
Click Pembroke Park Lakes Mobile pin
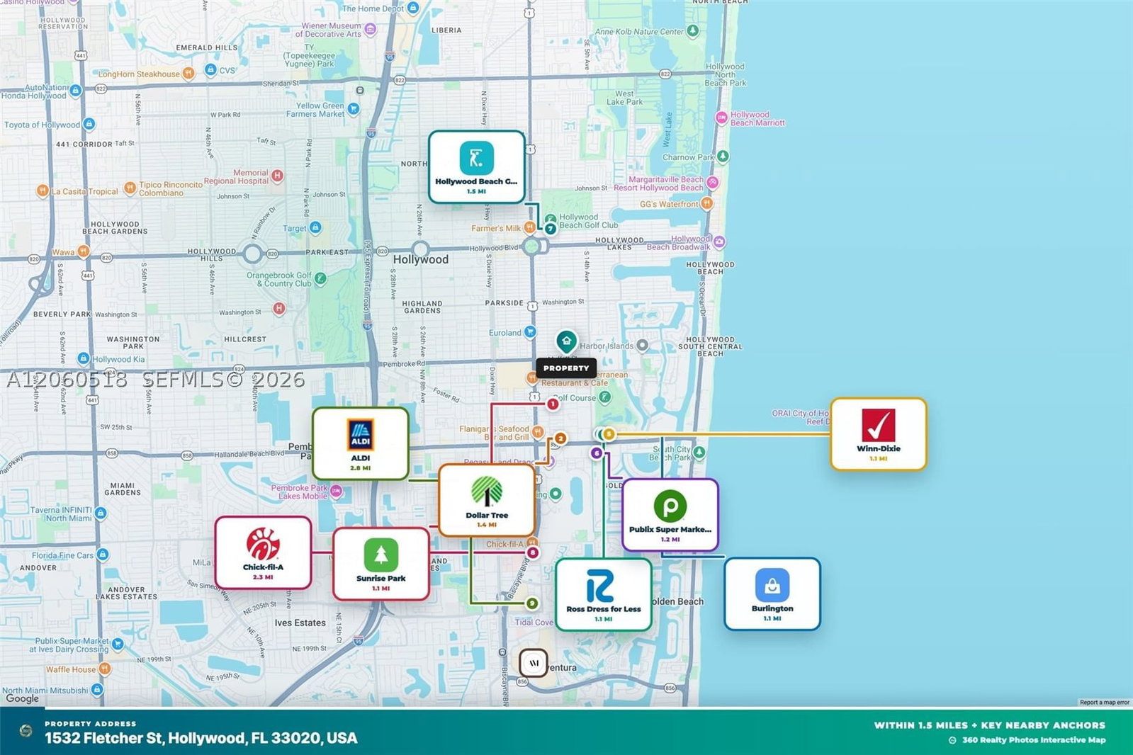click(x=336, y=491)
